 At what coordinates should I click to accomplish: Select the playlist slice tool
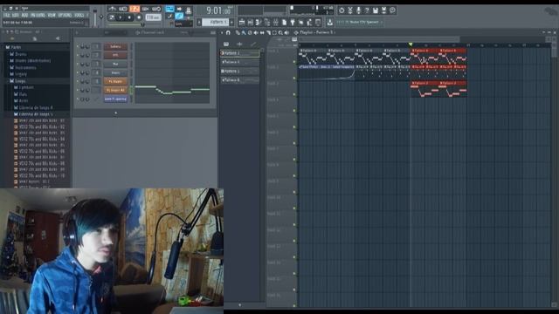(268, 33)
